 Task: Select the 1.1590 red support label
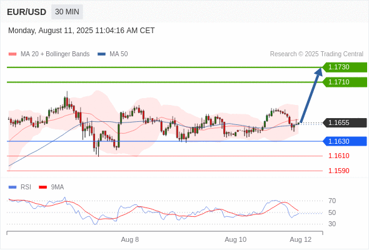[x=339, y=171]
